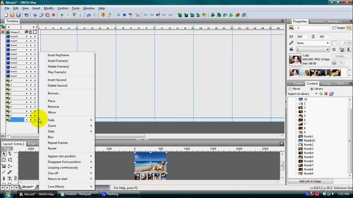This screenshot has height=198, width=353.
Task: Toggle Scene_1 outline square checkbox
Action: tap(35, 32)
